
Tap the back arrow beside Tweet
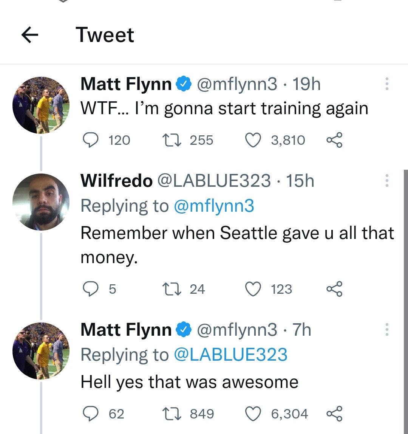(x=30, y=36)
